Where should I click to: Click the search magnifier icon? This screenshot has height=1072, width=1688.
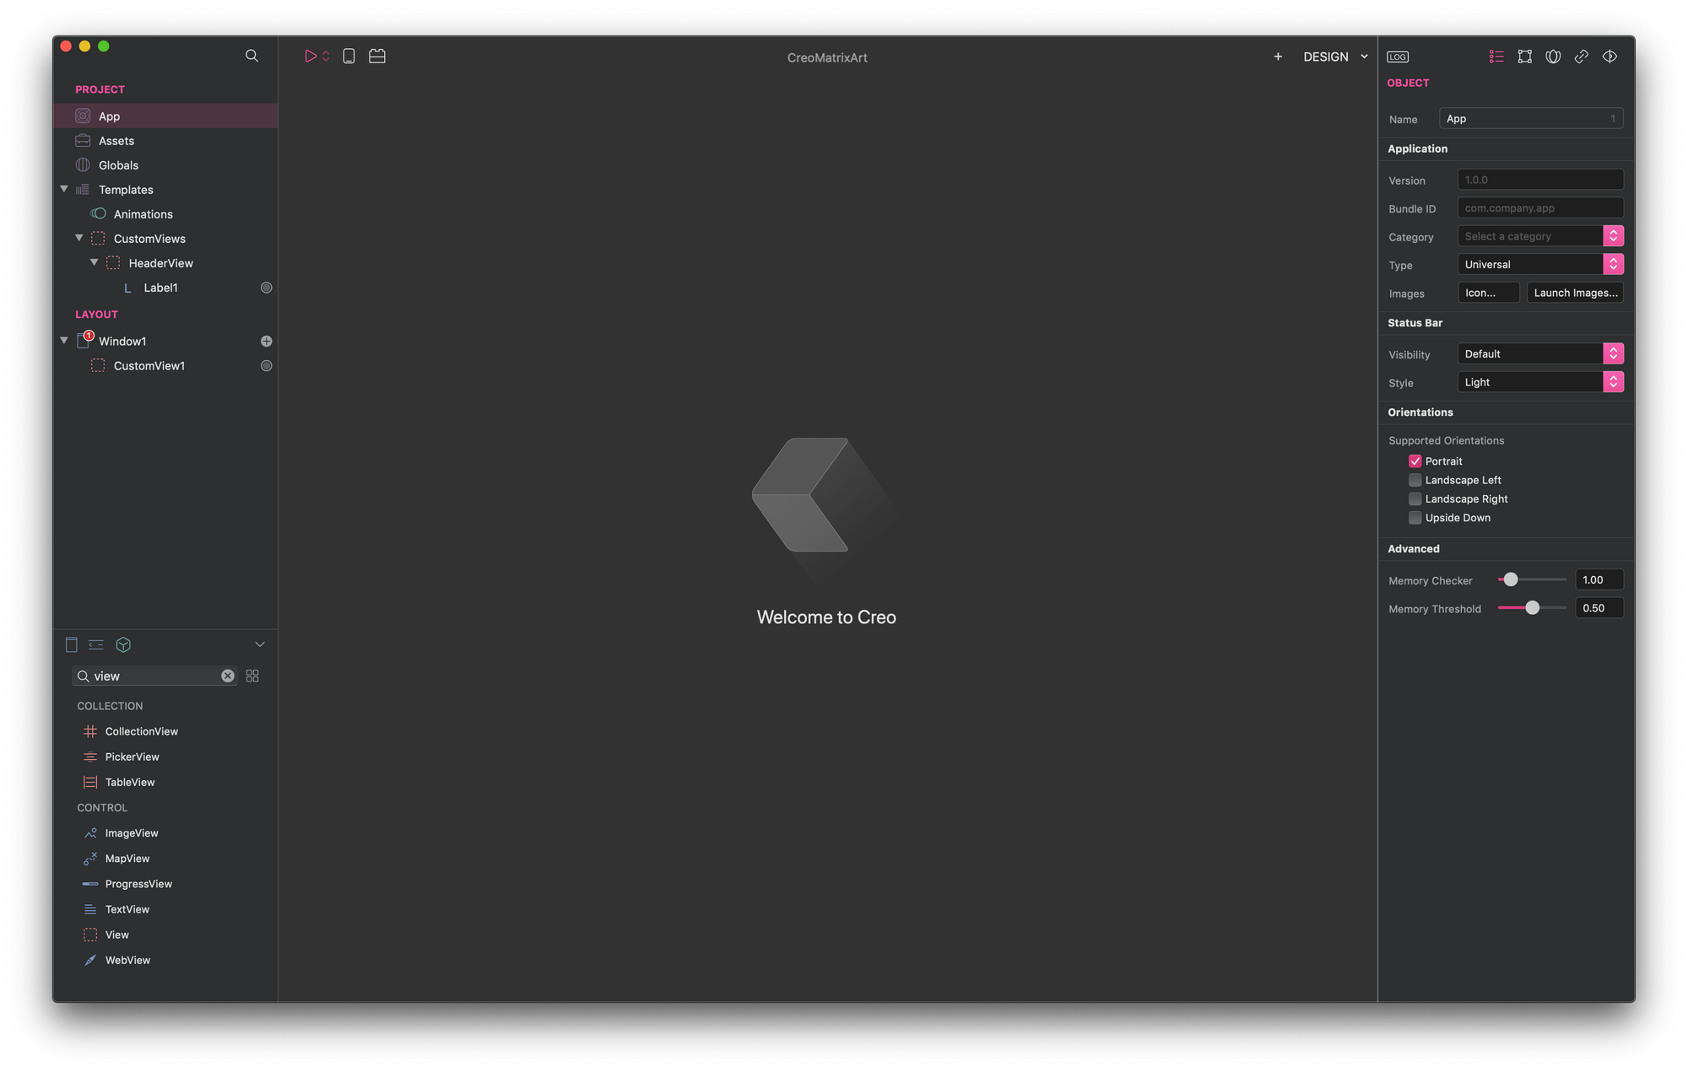pyautogui.click(x=252, y=56)
